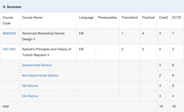
Task: Open the BME4003 course code link
Action: click(x=9, y=33)
